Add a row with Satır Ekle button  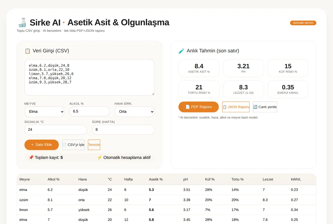click(x=42, y=145)
